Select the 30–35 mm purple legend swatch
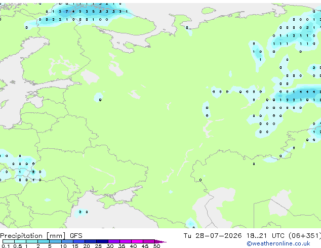This screenshot has width=321, height=248. point(114,241)
